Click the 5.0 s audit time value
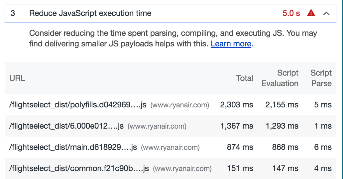This screenshot has width=343, height=179. point(291,14)
